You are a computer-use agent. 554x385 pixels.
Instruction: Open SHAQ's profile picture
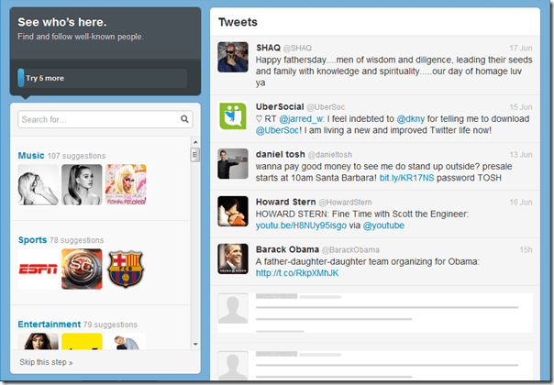pyautogui.click(x=233, y=57)
